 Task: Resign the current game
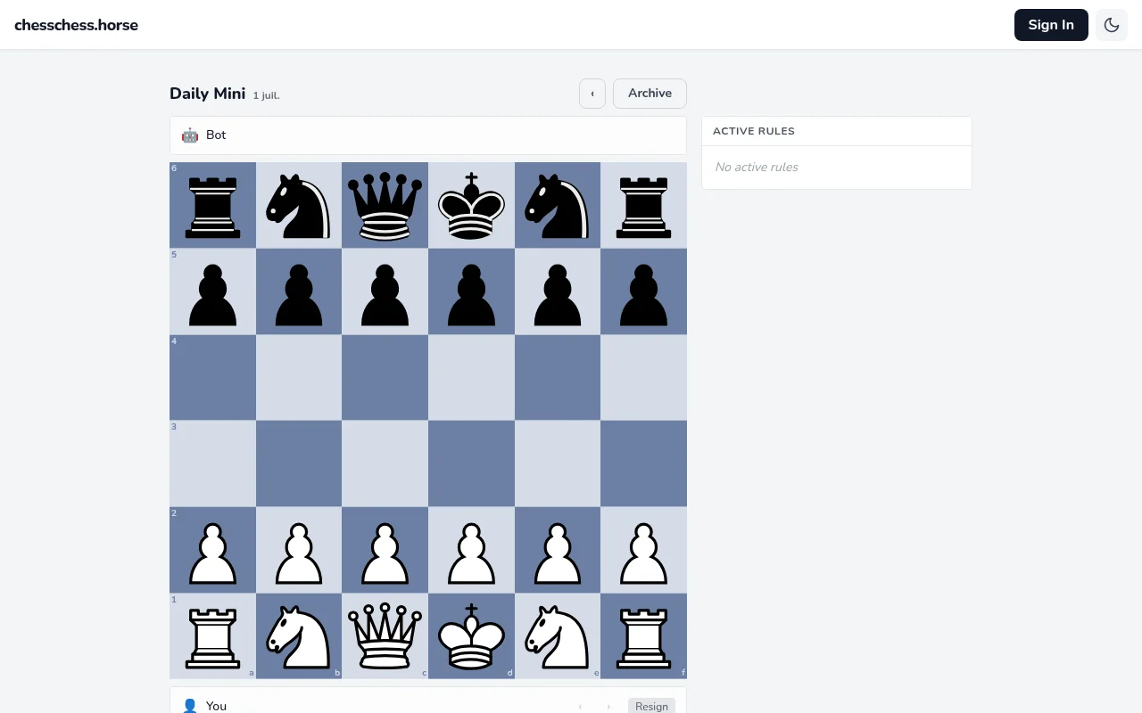click(651, 706)
